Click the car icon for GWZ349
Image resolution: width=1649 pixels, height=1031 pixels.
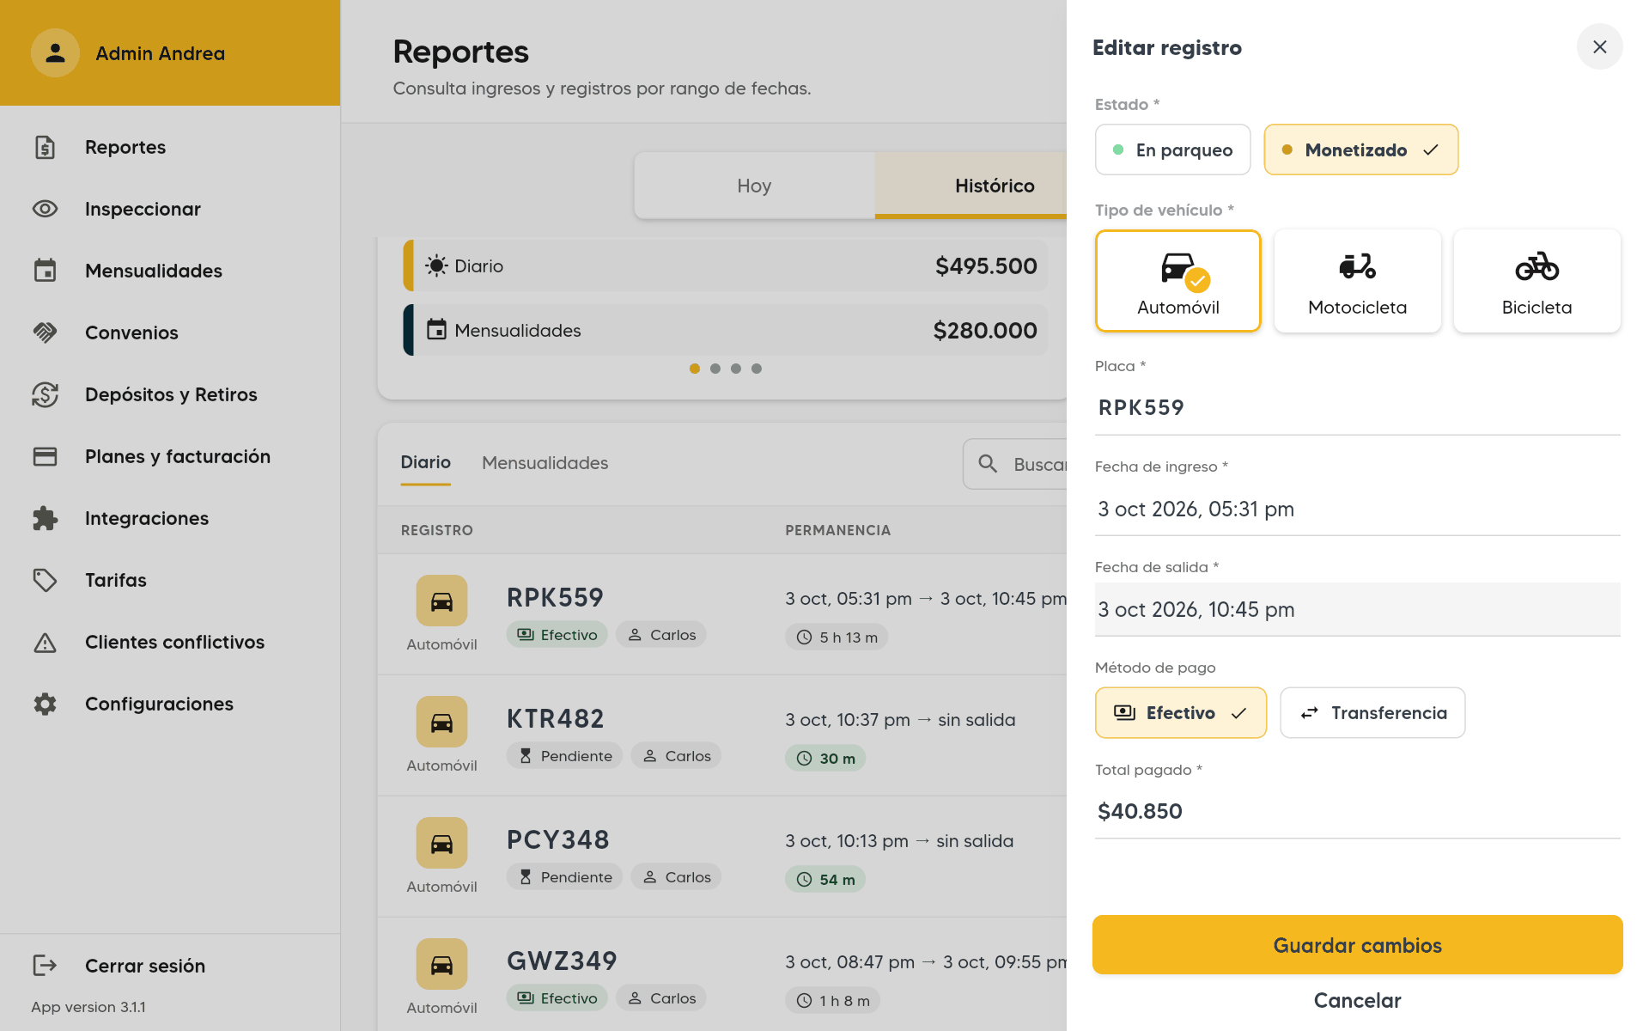point(441,964)
